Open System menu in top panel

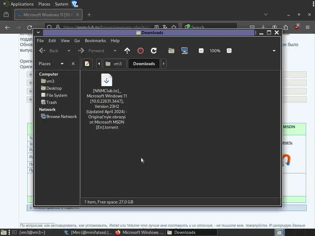point(62,4)
